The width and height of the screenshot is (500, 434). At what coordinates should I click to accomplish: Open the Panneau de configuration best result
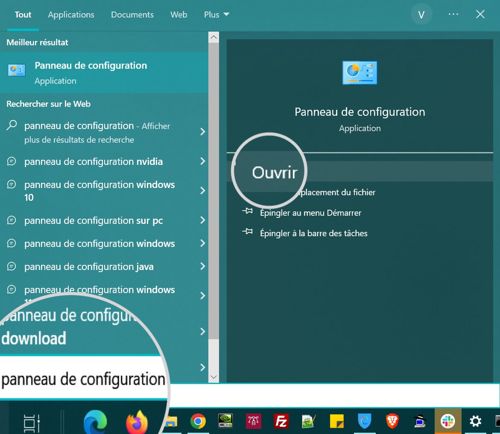click(x=104, y=73)
